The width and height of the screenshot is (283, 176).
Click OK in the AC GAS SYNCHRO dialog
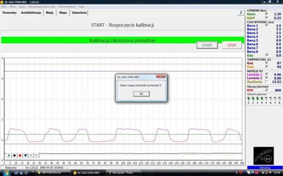click(141, 94)
